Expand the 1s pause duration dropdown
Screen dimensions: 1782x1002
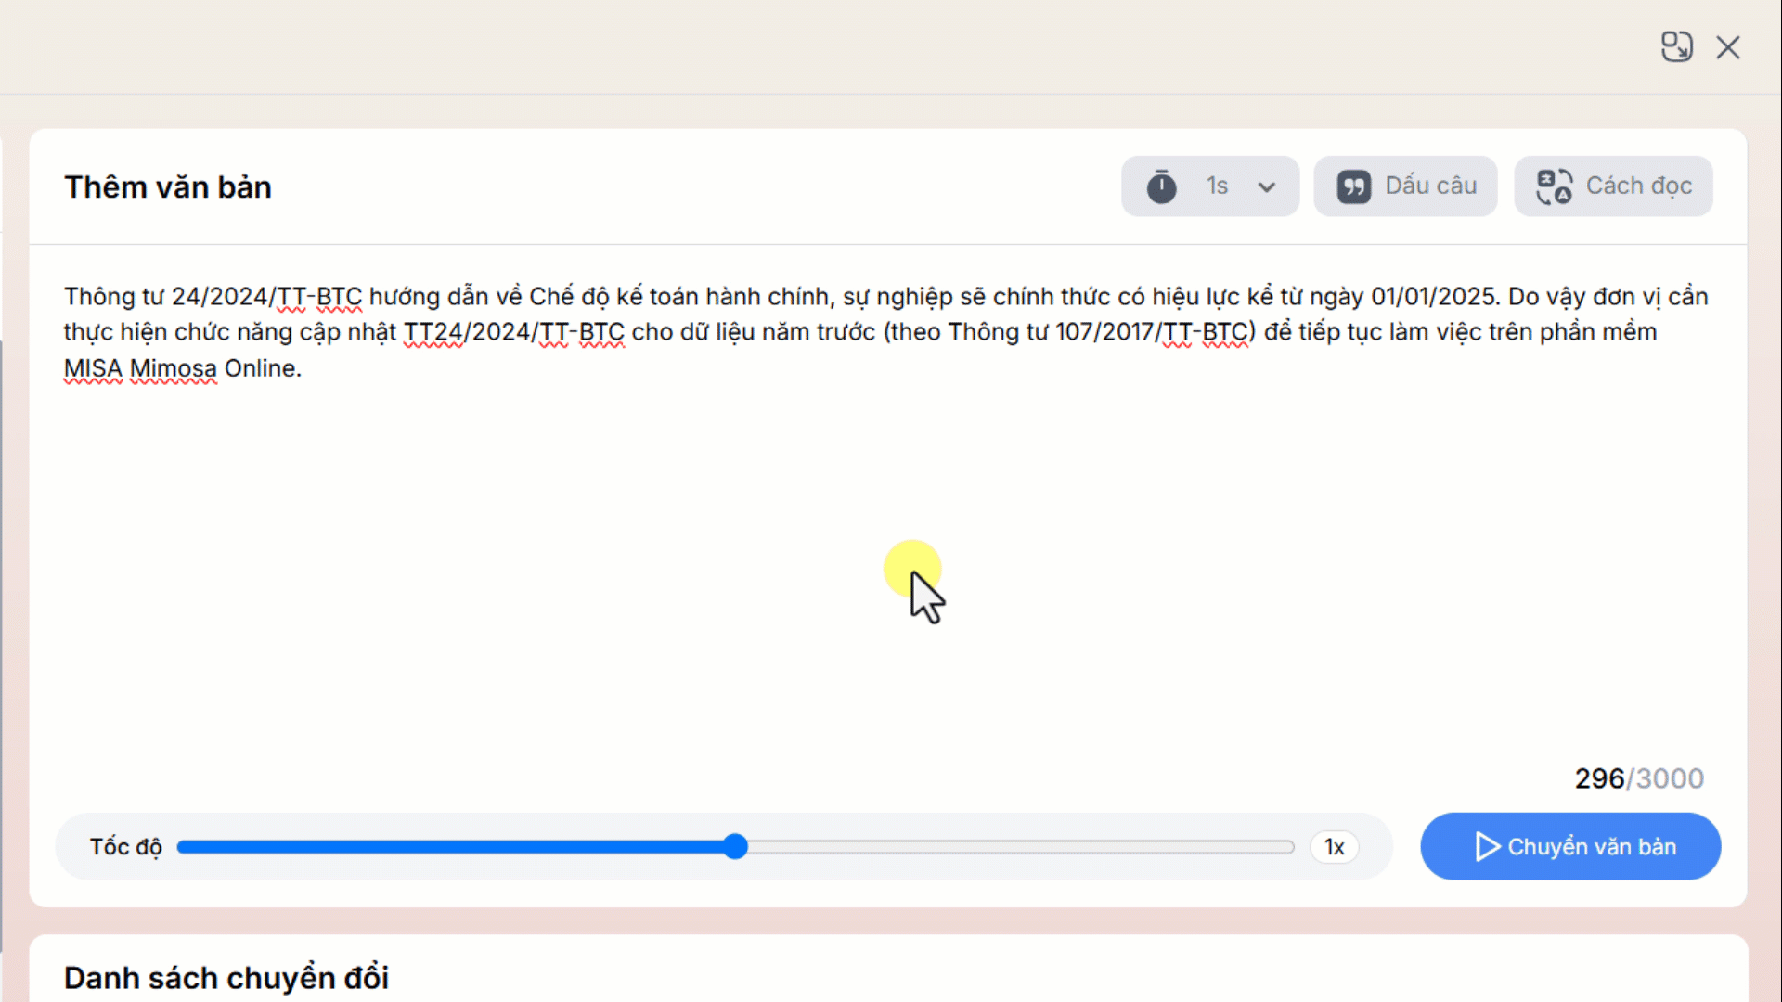coord(1266,187)
